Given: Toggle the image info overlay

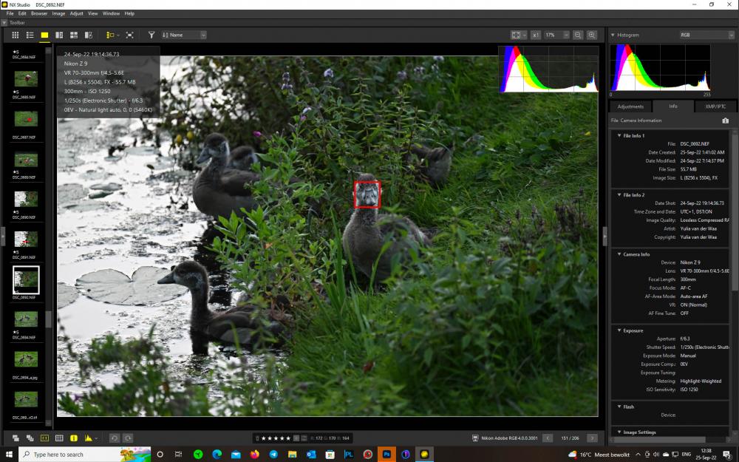Looking at the screenshot, I should click(x=73, y=438).
